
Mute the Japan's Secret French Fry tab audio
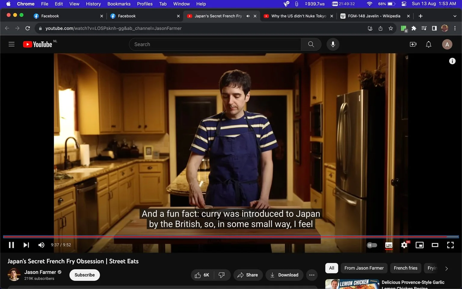[x=248, y=16]
